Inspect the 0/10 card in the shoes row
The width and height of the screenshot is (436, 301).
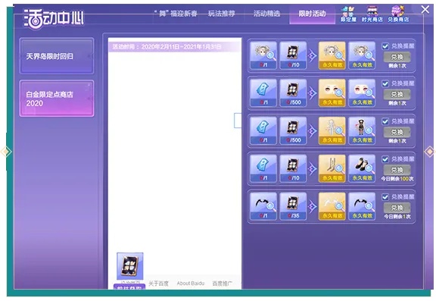293,168
